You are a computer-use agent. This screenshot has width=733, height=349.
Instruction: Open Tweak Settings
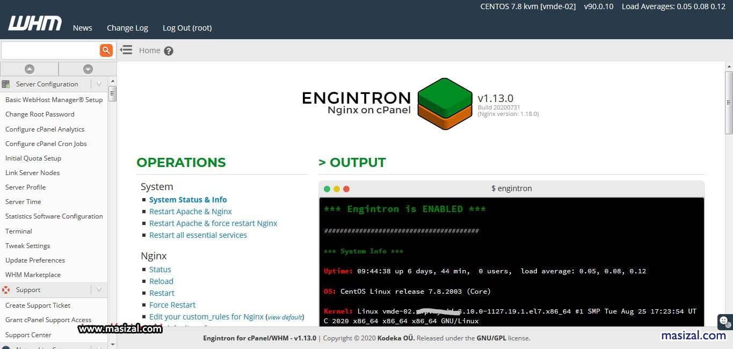point(27,246)
